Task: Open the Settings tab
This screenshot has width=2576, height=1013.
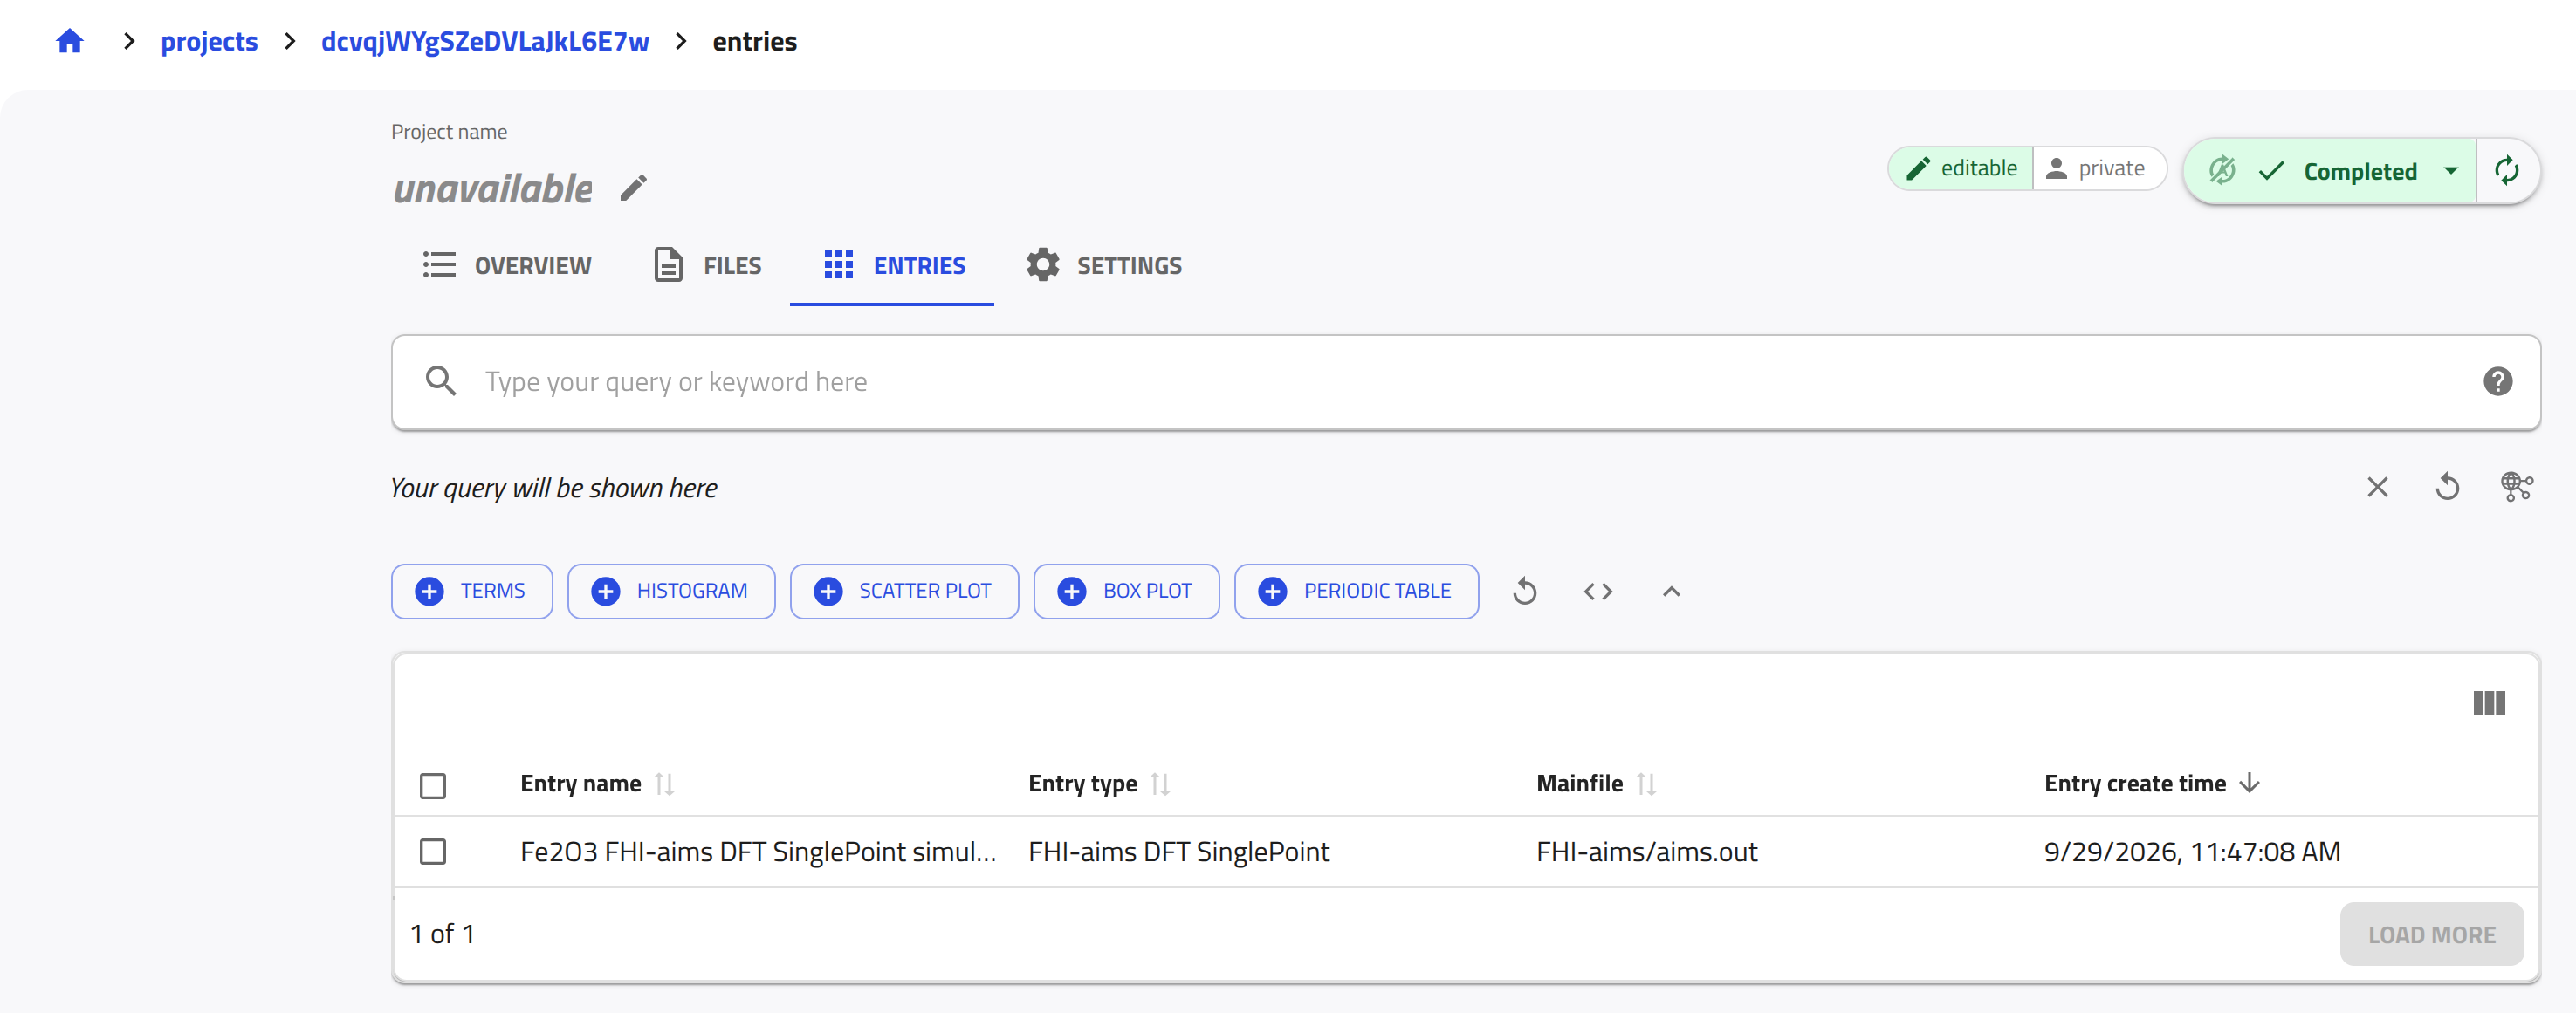Action: pos(1104,265)
